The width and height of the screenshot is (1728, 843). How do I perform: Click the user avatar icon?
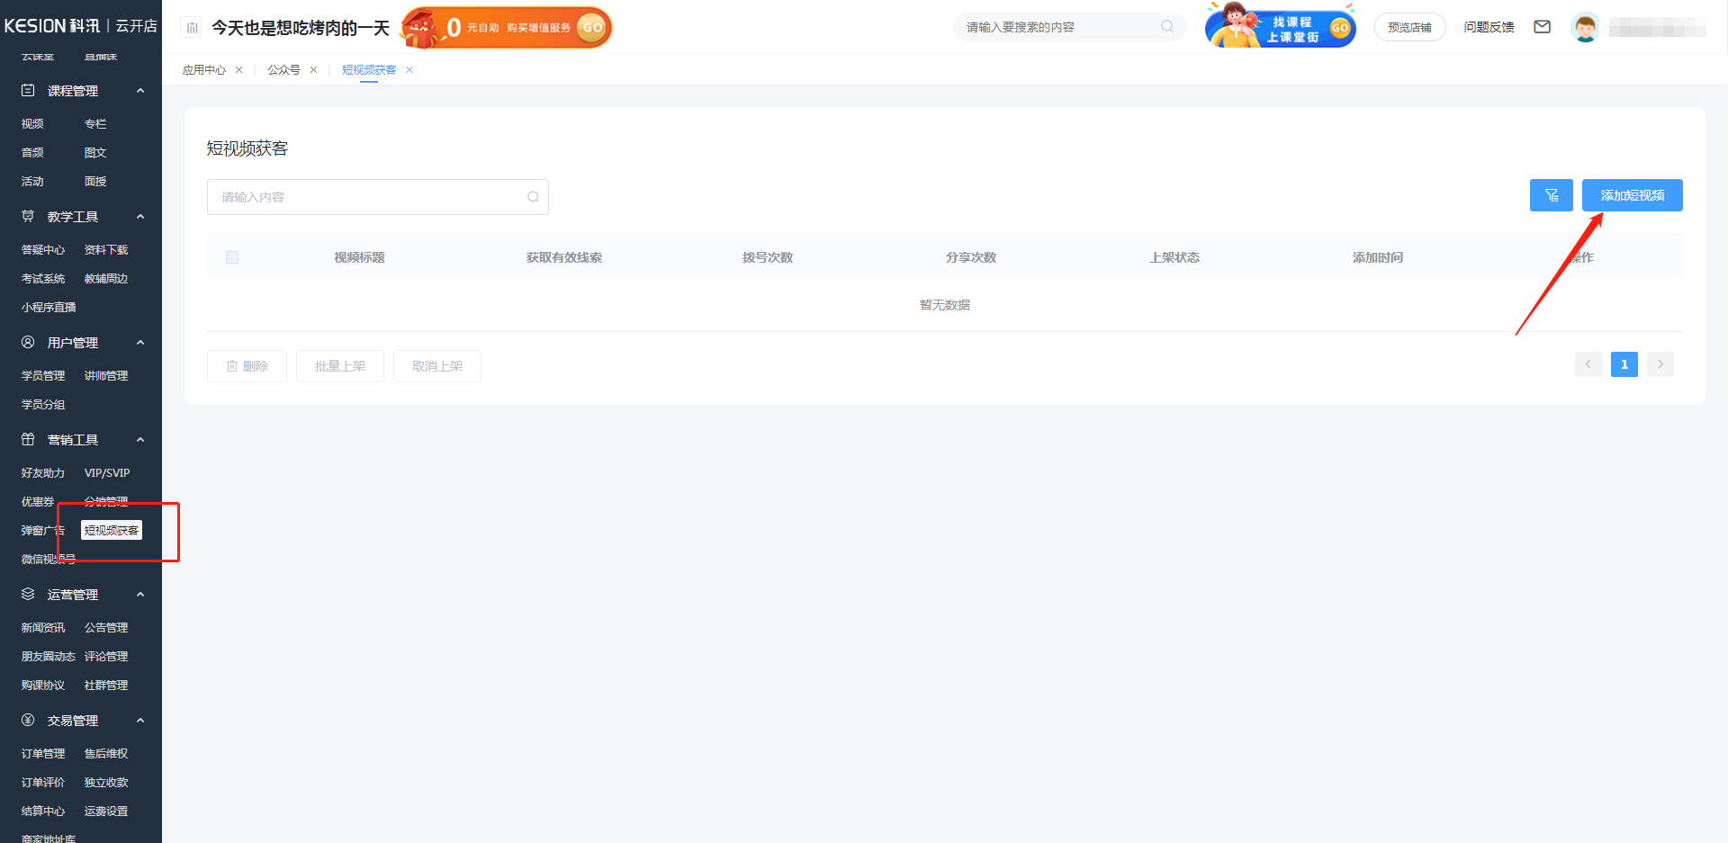[1585, 28]
